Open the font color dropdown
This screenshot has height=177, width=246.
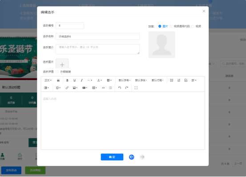tap(100, 80)
